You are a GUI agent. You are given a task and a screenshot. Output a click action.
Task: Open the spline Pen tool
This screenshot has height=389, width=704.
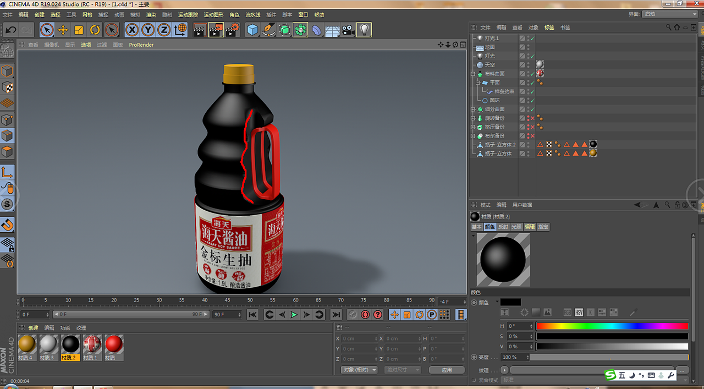(268, 30)
